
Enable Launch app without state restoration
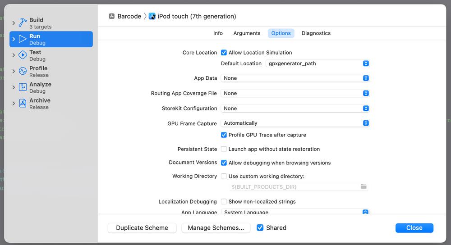coord(224,149)
